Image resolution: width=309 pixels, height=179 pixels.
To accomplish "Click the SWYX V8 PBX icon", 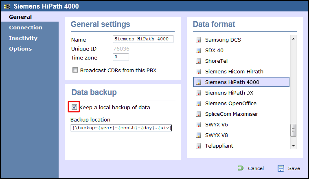I will [199, 135].
